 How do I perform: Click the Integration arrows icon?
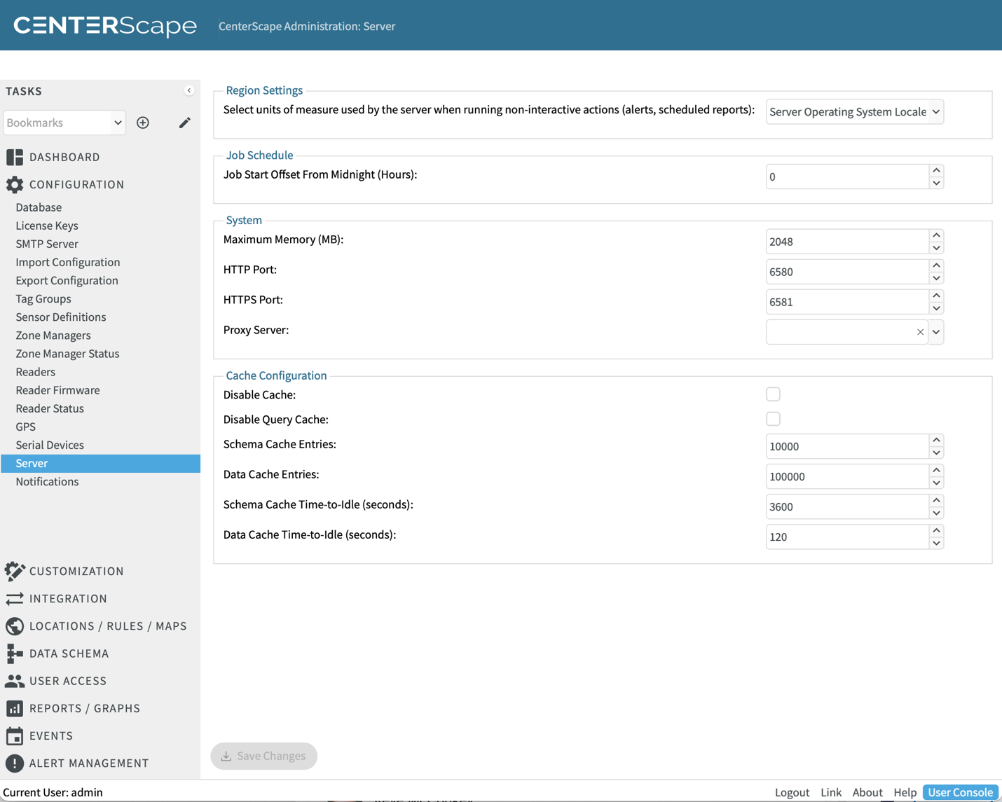15,598
